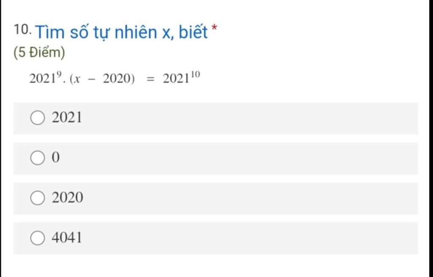Click the equals sign in the equation
Image resolution: width=433 pixels, height=277 pixels.
click(149, 79)
